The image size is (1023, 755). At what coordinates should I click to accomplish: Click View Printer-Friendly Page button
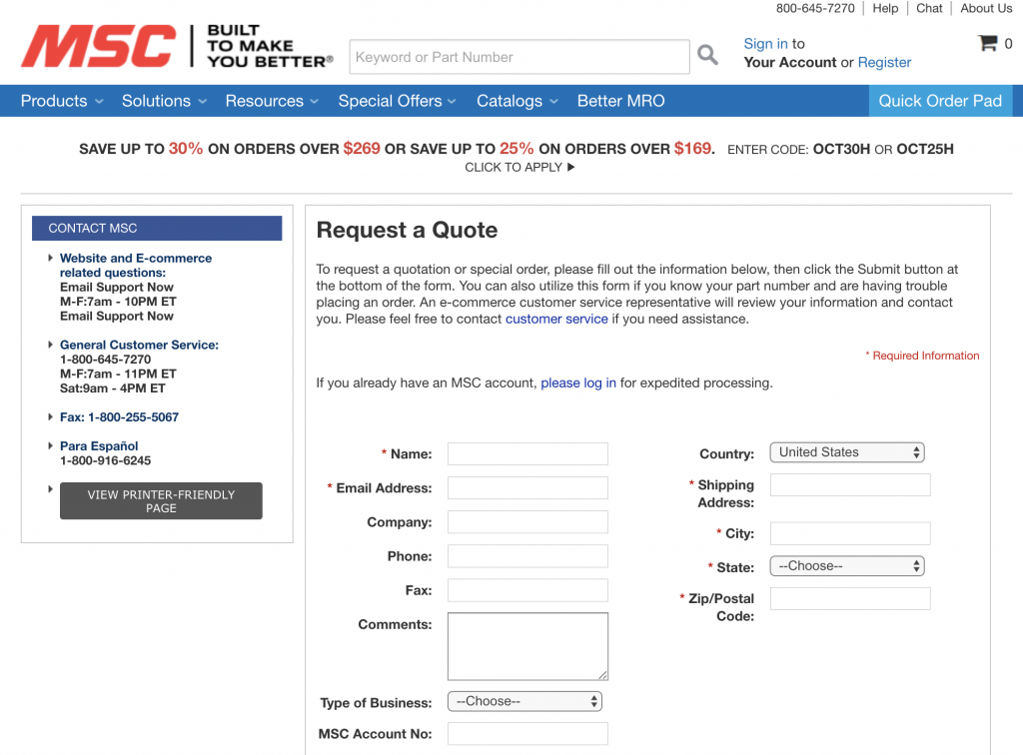coord(161,500)
